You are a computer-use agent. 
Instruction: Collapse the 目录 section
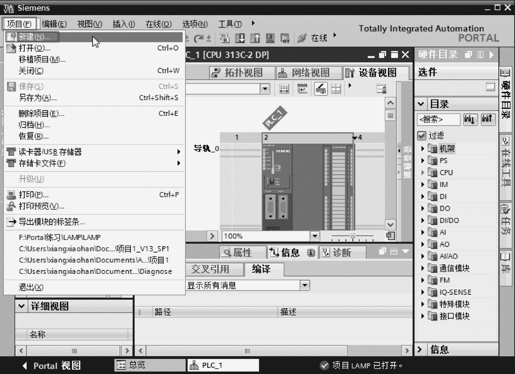pyautogui.click(x=421, y=104)
